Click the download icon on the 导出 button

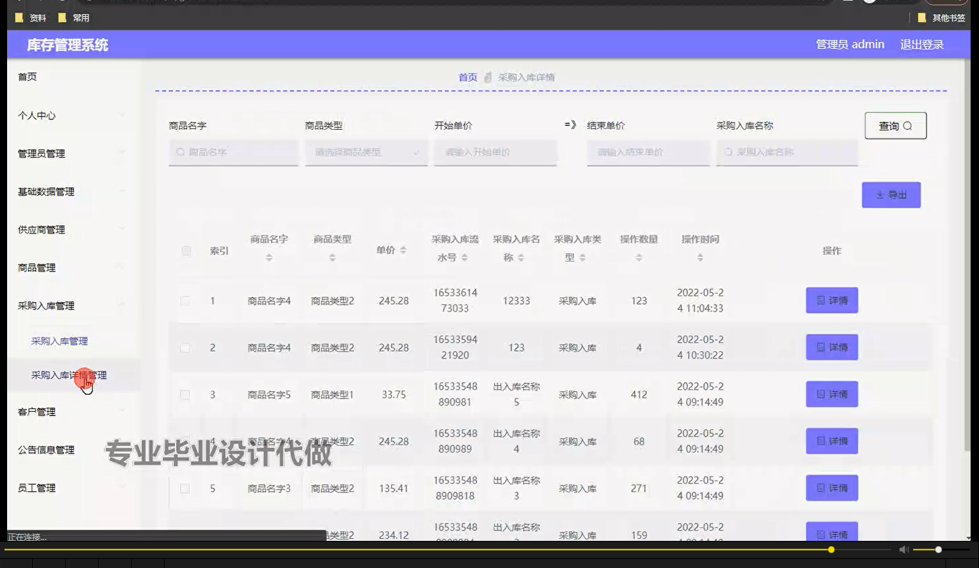[879, 194]
